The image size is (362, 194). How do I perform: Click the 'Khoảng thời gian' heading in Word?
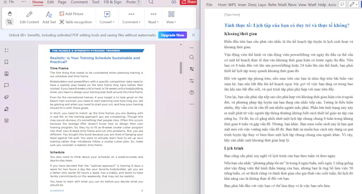240,34
